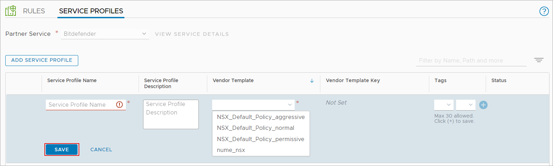
Task: Click the Service Profile Name error icon
Action: coord(119,105)
